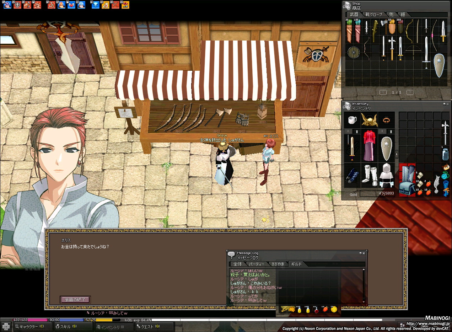Select the 50-bolt quiver in shop

click(392, 27)
